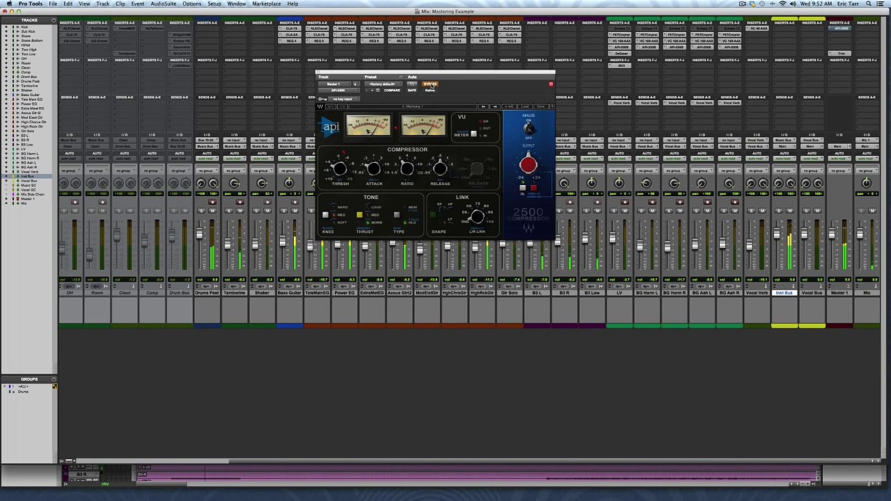Record-enable the BG Harm L track
This screenshot has width=891, height=501.
point(652,202)
